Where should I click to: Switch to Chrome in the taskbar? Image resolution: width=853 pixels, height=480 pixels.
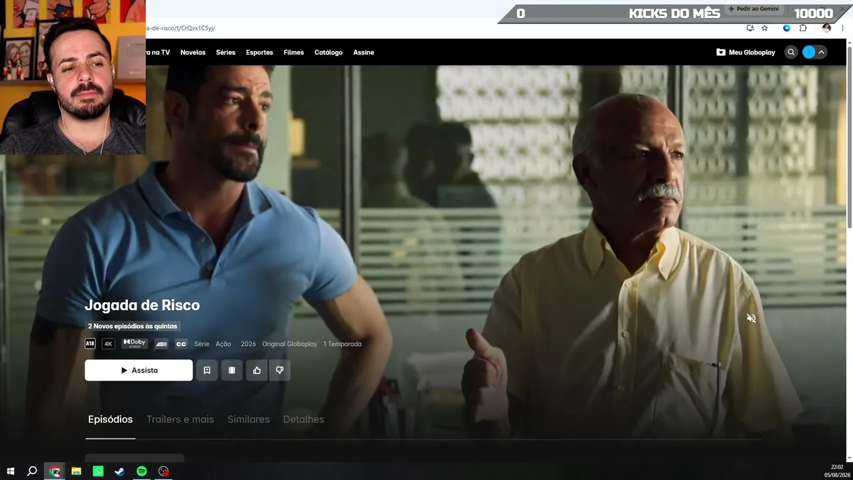point(55,471)
